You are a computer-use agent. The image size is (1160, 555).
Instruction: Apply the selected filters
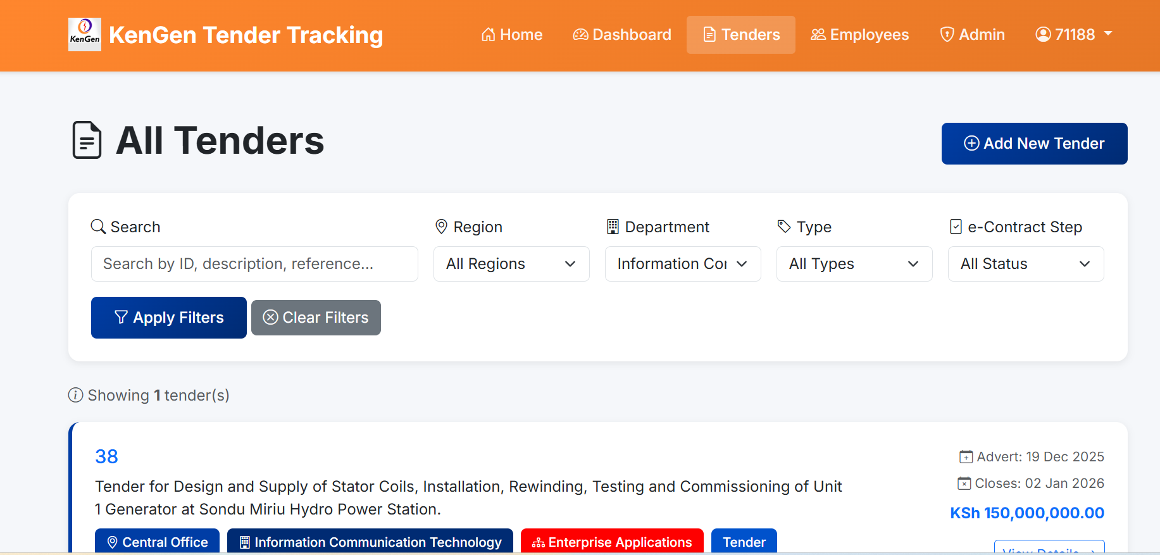(x=169, y=318)
